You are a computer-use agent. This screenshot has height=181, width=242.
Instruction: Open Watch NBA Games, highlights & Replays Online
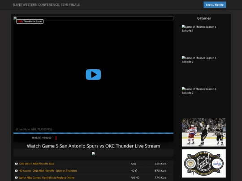point(47,177)
